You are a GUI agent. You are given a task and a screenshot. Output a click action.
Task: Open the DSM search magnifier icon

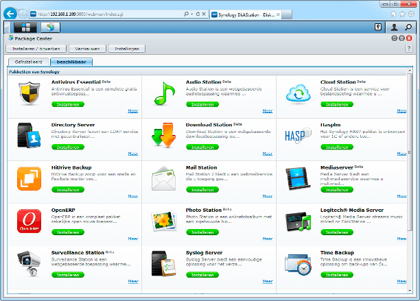[x=408, y=27]
